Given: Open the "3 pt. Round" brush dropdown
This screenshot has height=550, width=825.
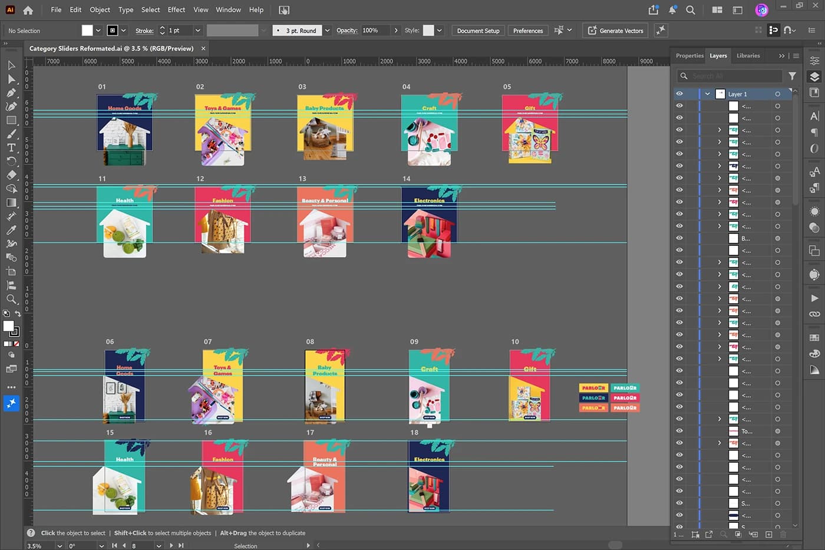Looking at the screenshot, I should (328, 31).
